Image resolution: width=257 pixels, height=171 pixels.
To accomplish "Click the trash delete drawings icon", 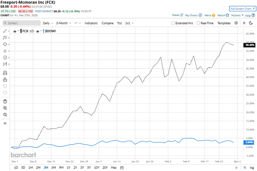I will pyautogui.click(x=5, y=101).
